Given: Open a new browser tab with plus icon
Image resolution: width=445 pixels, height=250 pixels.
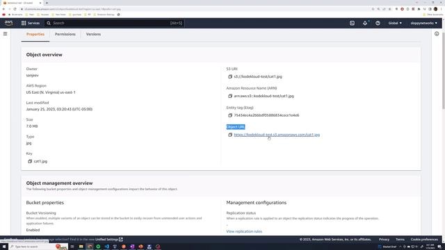Looking at the screenshot, I should (x=47, y=3).
